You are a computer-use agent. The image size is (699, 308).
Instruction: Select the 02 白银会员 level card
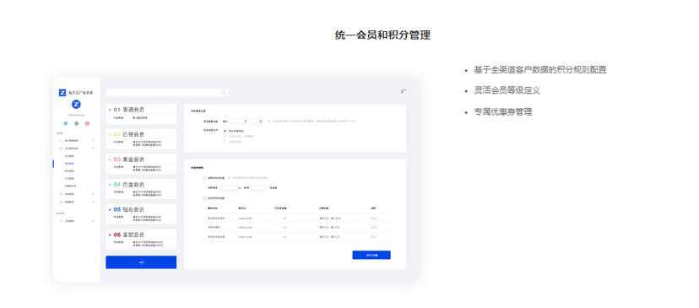click(141, 139)
